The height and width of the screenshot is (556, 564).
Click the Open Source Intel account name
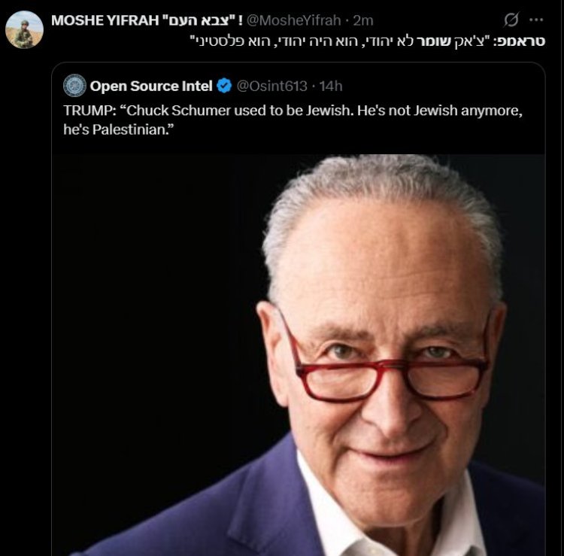(151, 87)
